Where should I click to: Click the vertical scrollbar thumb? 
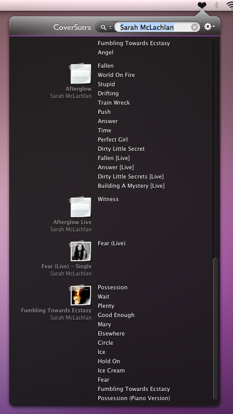click(216, 328)
